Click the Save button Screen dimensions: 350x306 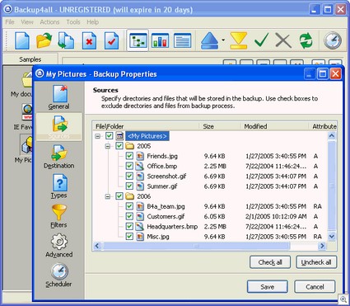coord(268,287)
